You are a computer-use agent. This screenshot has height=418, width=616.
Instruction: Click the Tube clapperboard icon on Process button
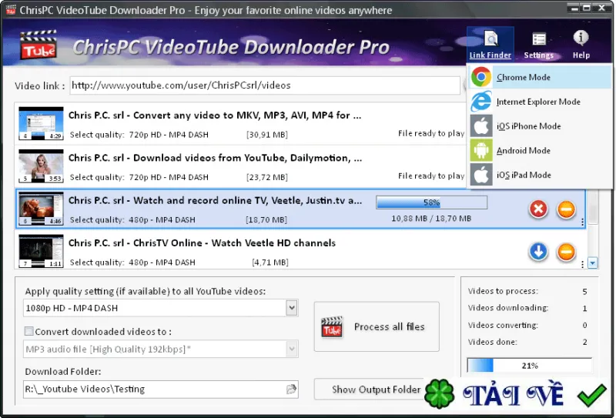click(x=332, y=327)
